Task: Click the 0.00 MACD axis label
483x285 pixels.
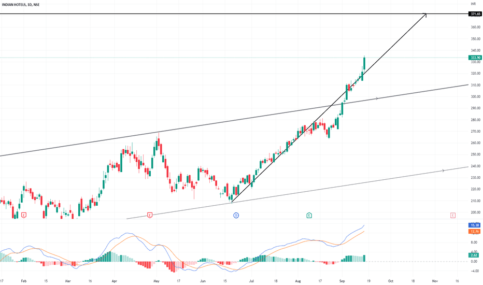Action: tap(474, 261)
